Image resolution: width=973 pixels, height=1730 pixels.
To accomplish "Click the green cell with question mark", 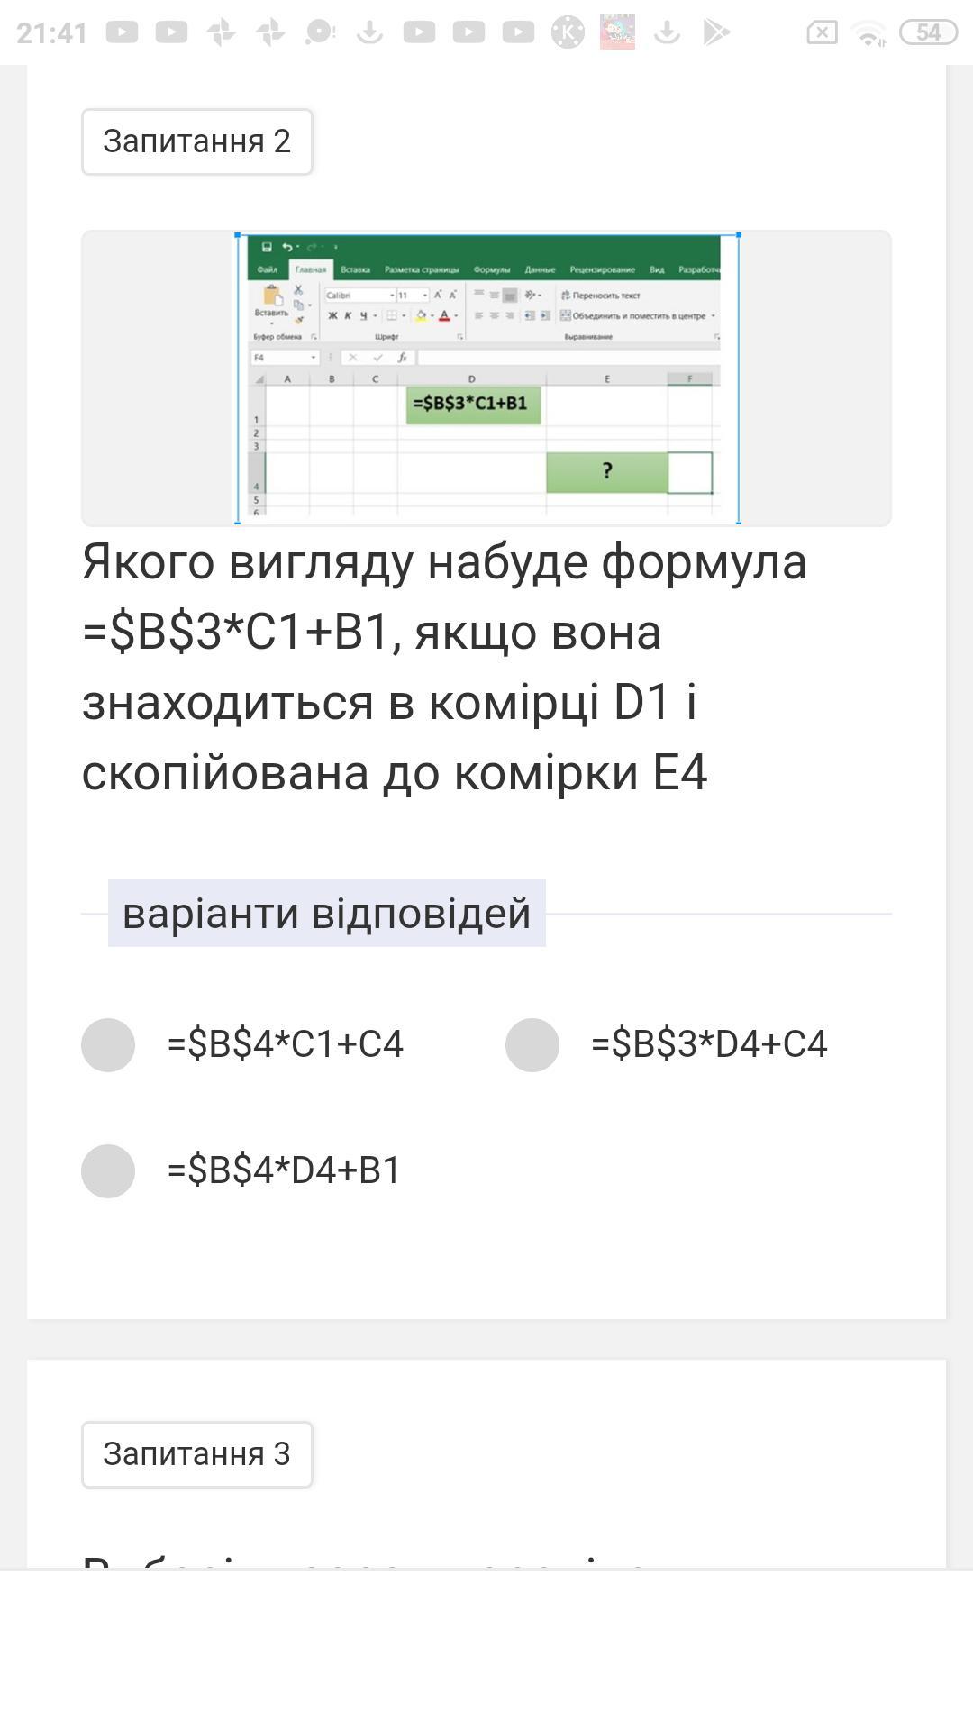I will tap(606, 471).
